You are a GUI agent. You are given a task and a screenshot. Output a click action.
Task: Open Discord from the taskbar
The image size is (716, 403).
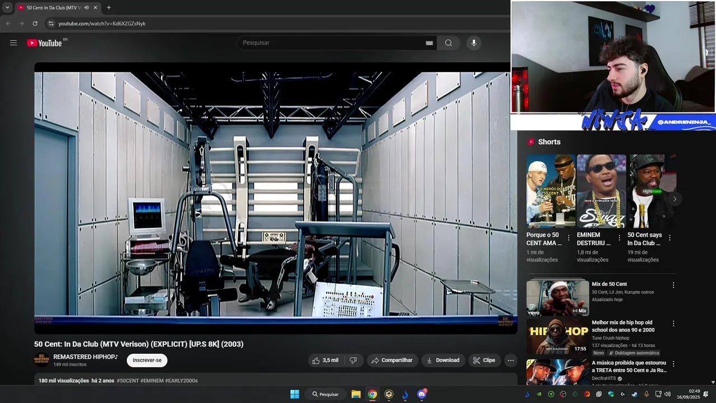coord(422,394)
